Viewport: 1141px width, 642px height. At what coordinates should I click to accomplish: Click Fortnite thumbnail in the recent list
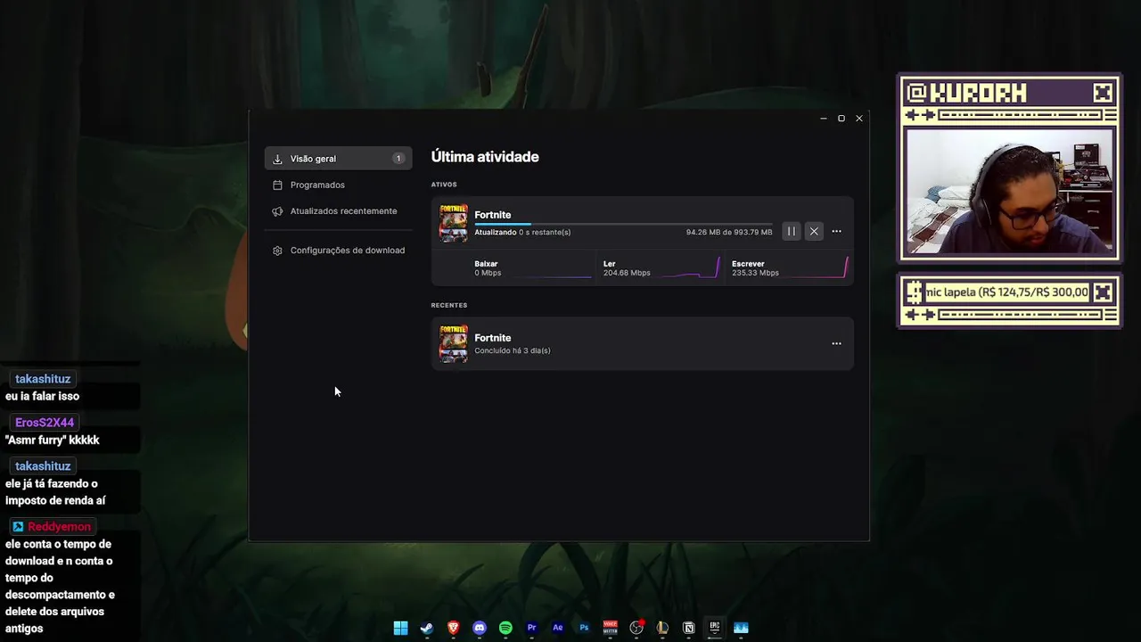[x=453, y=343]
